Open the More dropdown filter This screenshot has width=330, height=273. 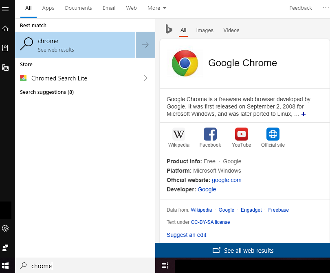tap(157, 8)
